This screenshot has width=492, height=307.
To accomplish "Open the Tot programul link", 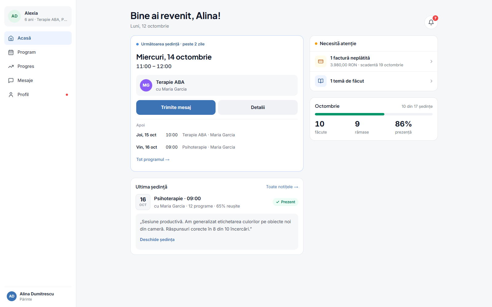I will pos(153,159).
